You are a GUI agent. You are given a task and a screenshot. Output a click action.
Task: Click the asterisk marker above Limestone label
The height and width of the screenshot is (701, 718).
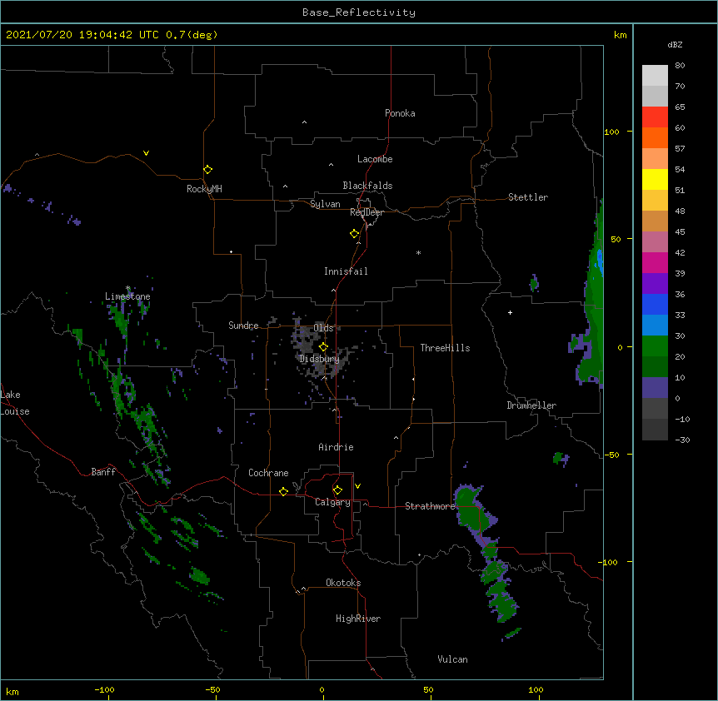coord(128,288)
